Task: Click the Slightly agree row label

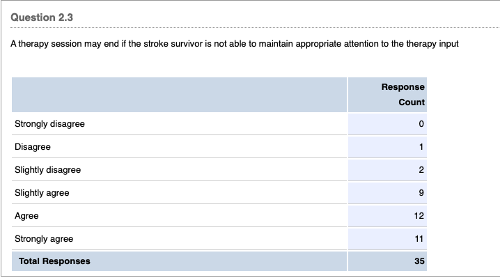Action: click(42, 193)
